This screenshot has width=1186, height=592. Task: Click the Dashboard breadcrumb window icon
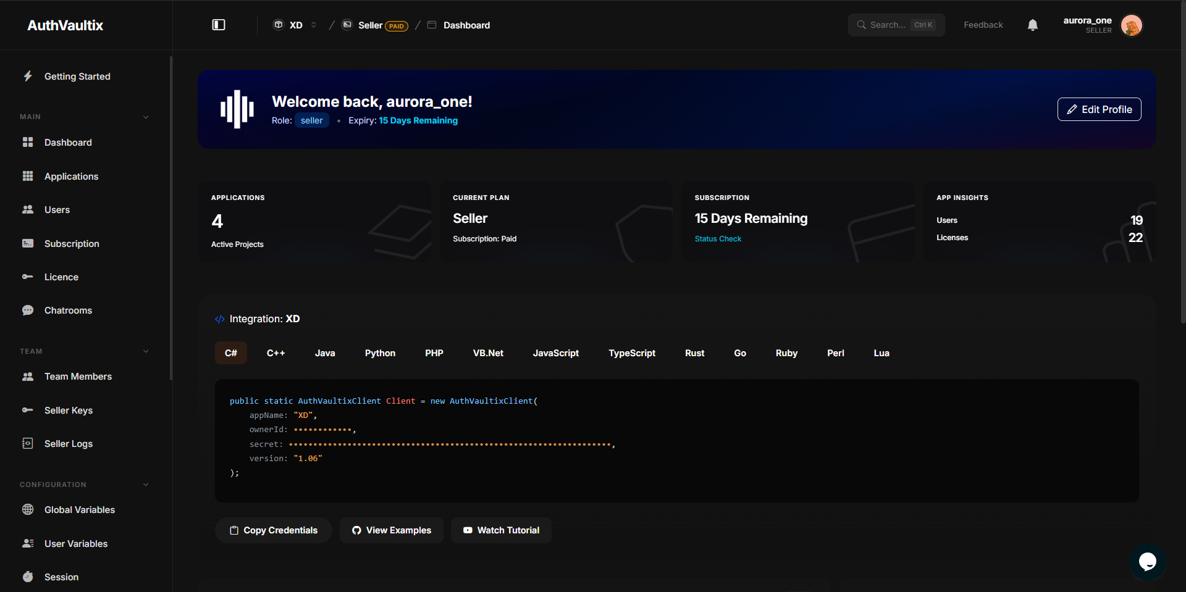tap(432, 25)
